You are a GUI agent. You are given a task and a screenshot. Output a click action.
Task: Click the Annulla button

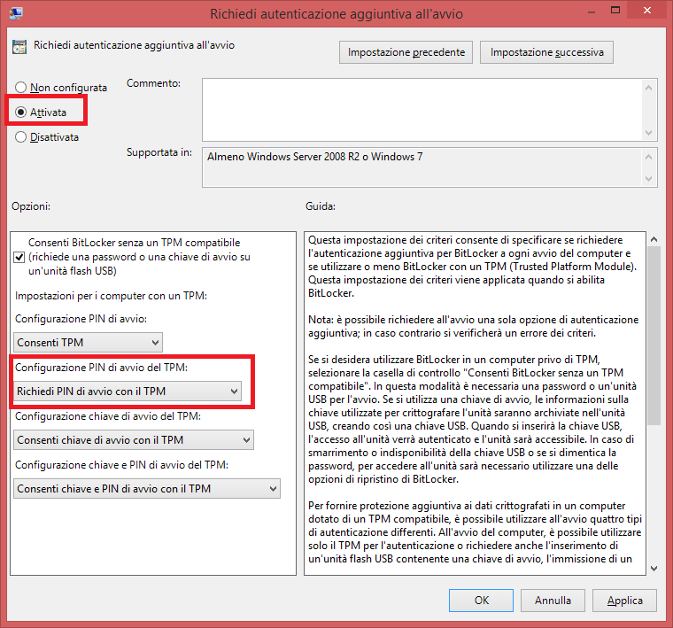click(x=553, y=600)
